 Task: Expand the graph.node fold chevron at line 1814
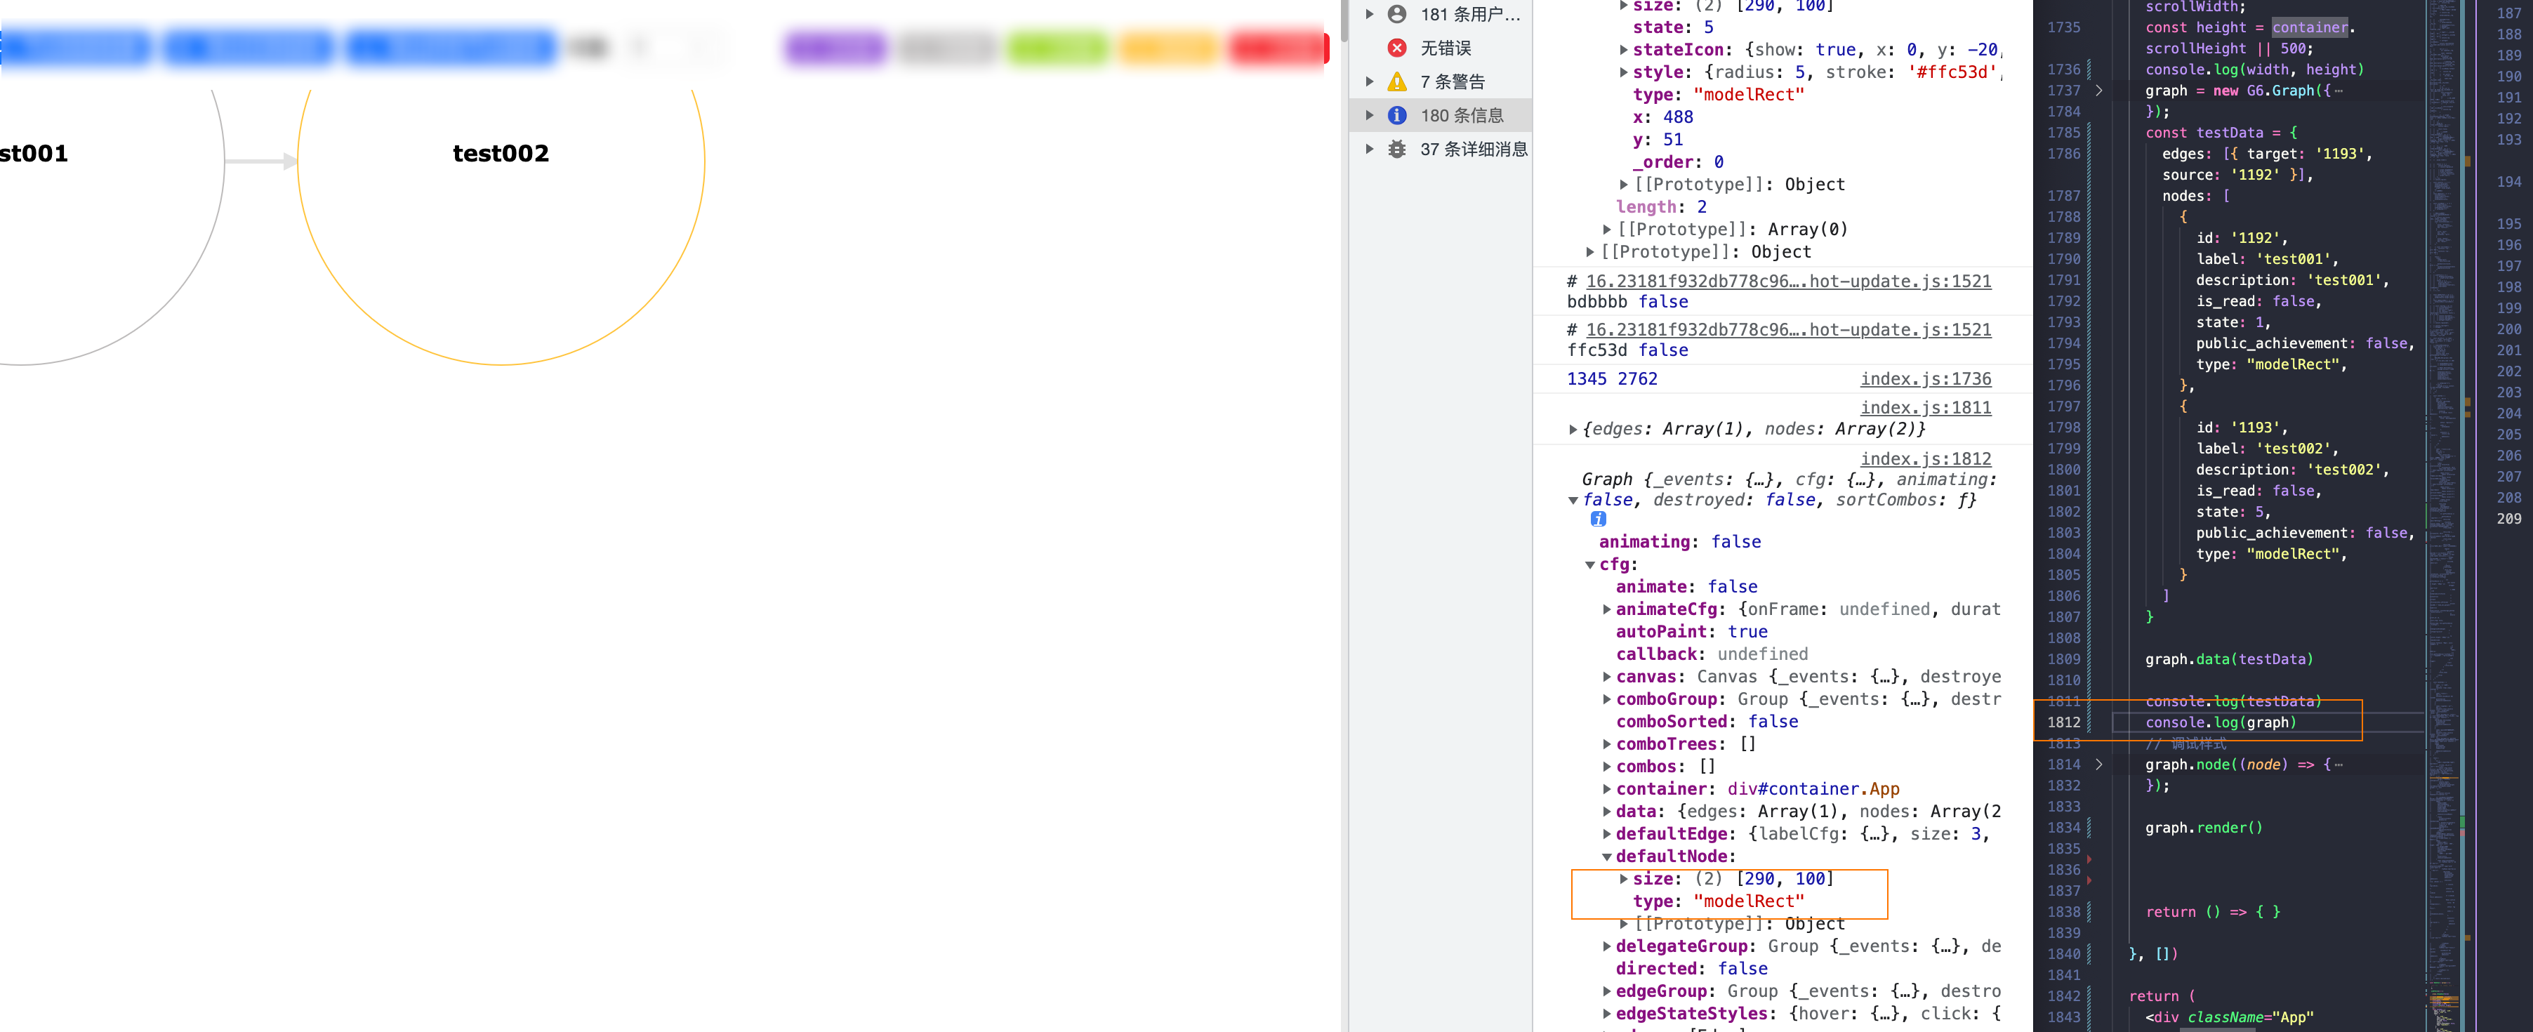click(x=2101, y=764)
